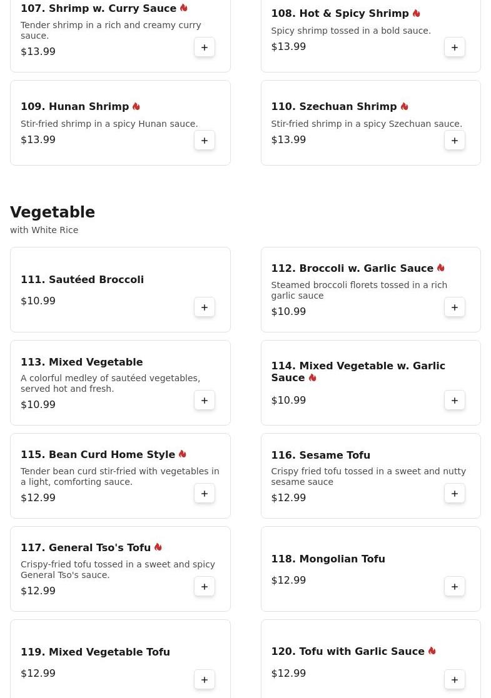Open 113. Mixed Vegetable item title
The width and height of the screenshot is (491, 698).
coord(81,362)
